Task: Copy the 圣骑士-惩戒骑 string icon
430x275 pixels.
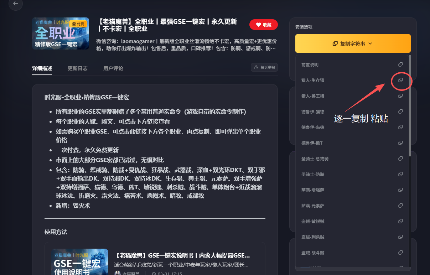Action: (x=400, y=159)
